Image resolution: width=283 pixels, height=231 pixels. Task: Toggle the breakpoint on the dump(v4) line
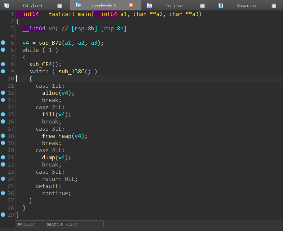coord(3,157)
